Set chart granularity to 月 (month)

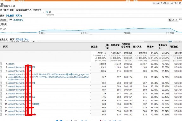176,20
